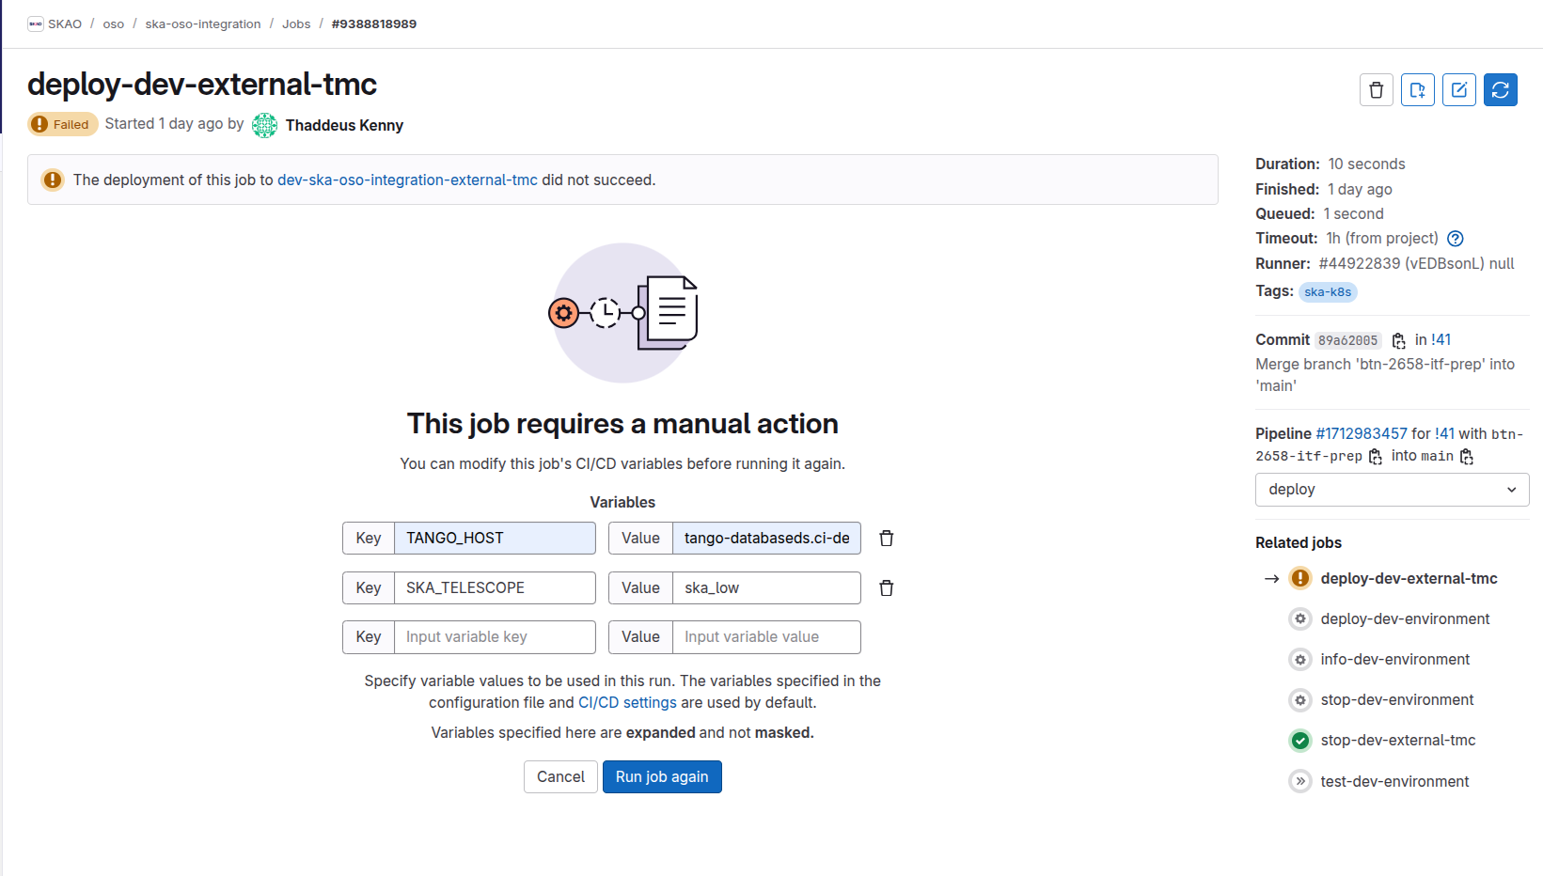Click the Cancel button
Image resolution: width=1543 pixels, height=876 pixels.
(x=560, y=777)
